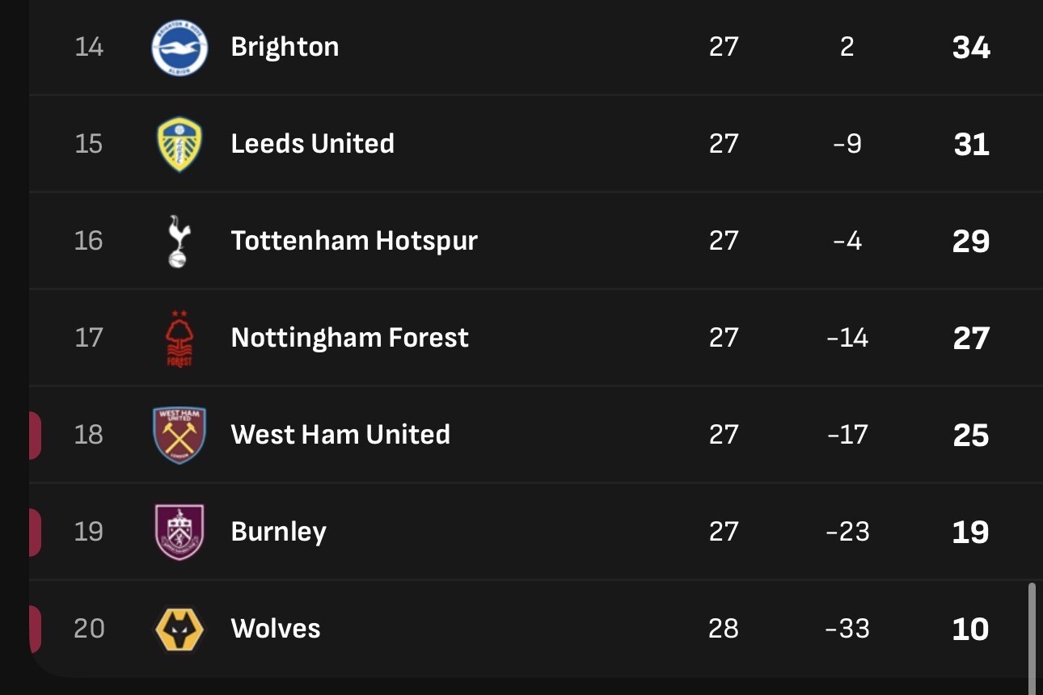Click the position number 18 for West Ham
The width and height of the screenshot is (1043, 695).
89,435
